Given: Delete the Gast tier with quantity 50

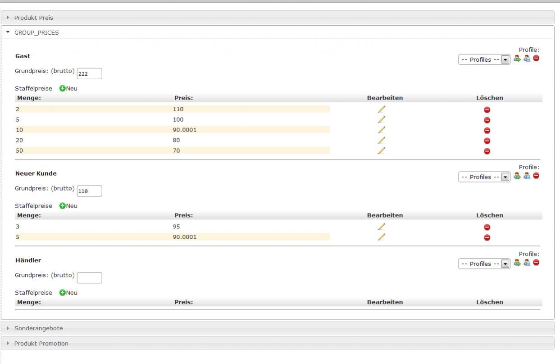Looking at the screenshot, I should click(x=487, y=151).
